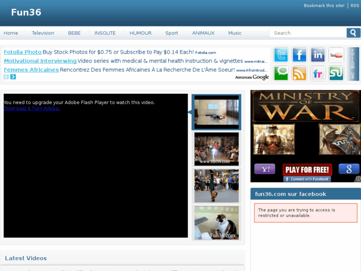Open the HUMOUR category

click(x=141, y=33)
